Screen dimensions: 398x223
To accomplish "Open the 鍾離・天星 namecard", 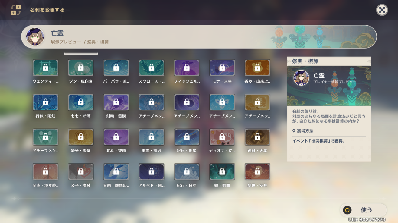I will 257,137.
